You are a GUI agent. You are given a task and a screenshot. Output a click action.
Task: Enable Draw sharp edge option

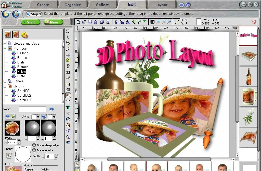point(34,145)
